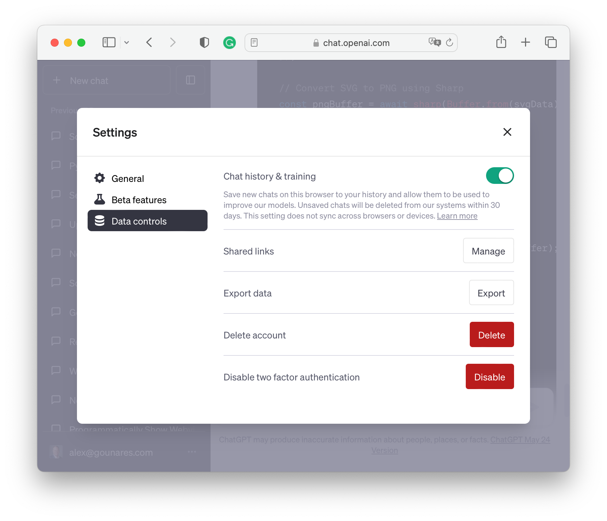Screen dimensions: 607x521
Task: Click the red close window button
Action: tap(55, 43)
